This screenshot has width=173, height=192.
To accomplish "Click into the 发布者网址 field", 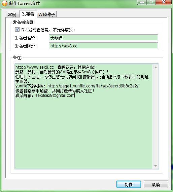I will coord(103,46).
